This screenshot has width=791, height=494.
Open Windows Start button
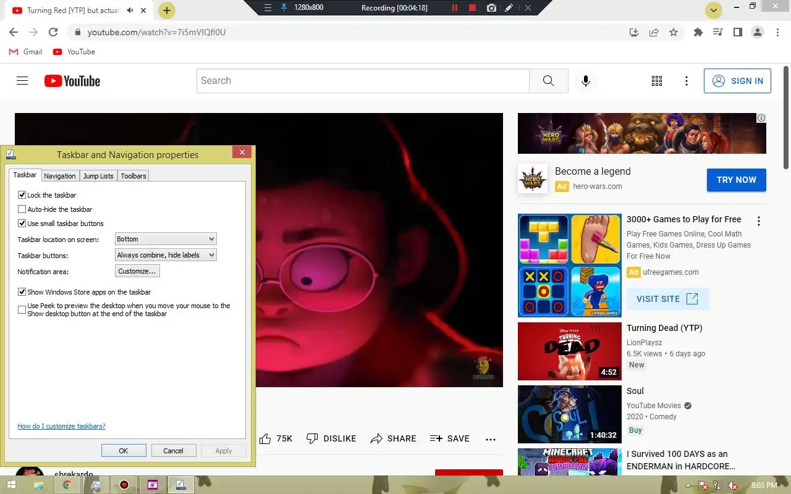(11, 485)
